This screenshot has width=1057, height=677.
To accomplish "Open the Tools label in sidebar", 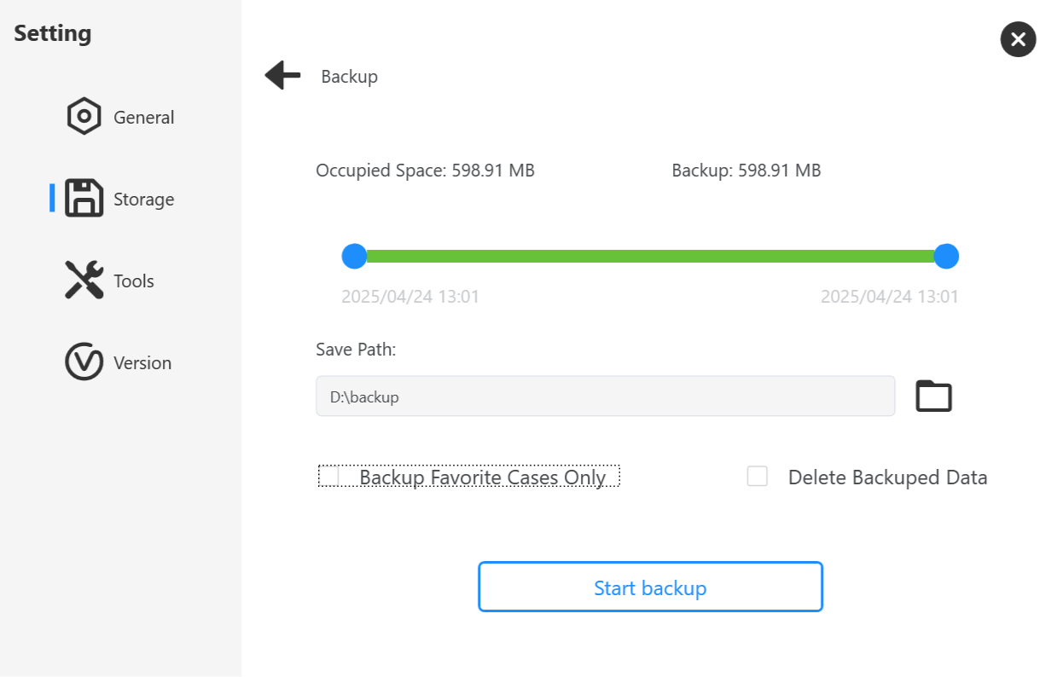I will click(x=134, y=281).
